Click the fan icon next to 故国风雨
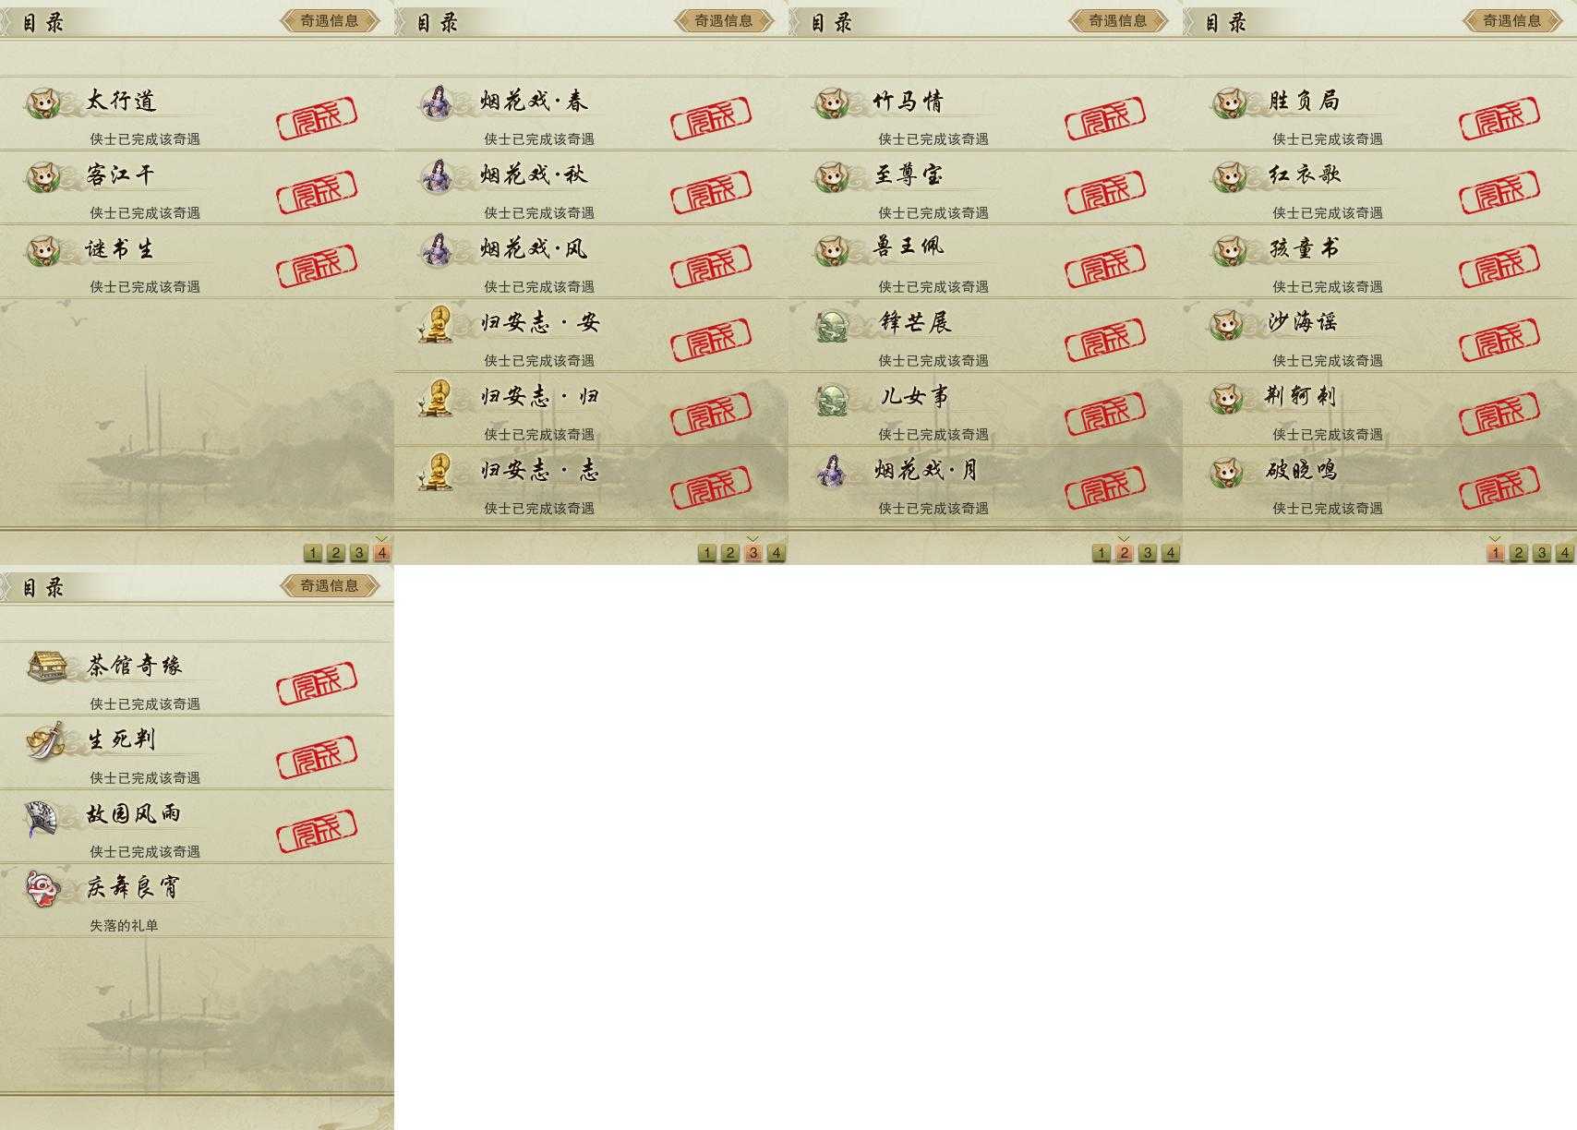Image resolution: width=1577 pixels, height=1130 pixels. [42, 816]
